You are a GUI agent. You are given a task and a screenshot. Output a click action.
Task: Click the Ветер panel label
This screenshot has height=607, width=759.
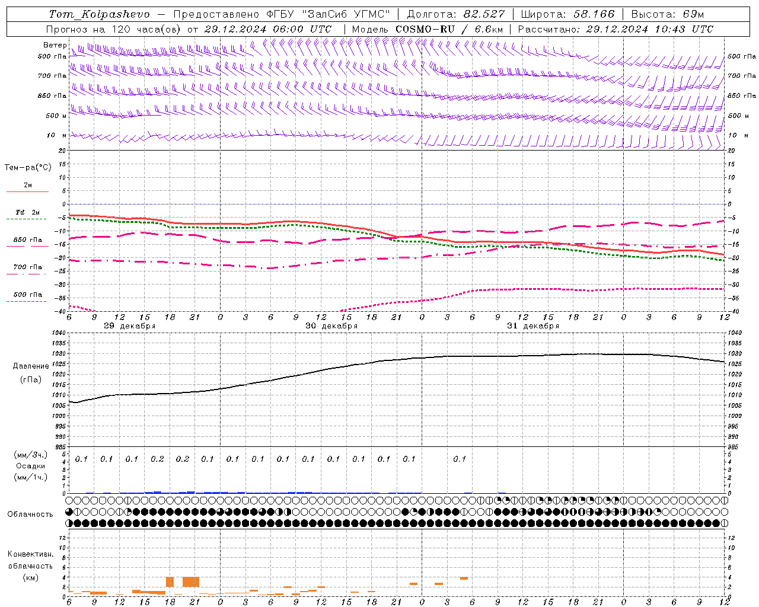click(x=55, y=45)
